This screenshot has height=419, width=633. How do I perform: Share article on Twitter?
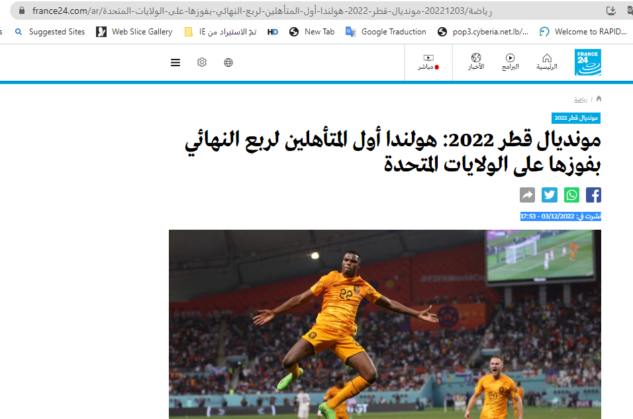click(550, 195)
